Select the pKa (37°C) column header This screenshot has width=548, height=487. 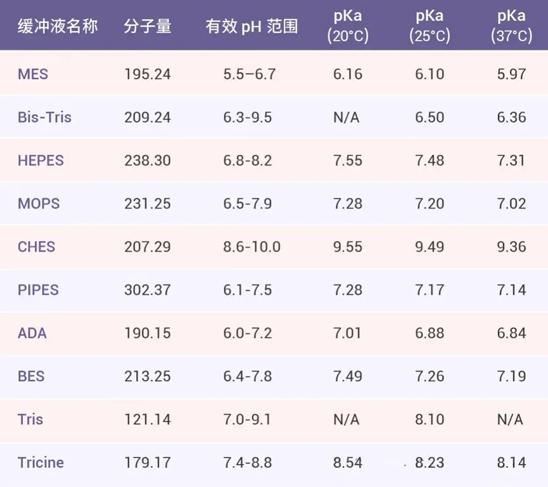point(511,25)
